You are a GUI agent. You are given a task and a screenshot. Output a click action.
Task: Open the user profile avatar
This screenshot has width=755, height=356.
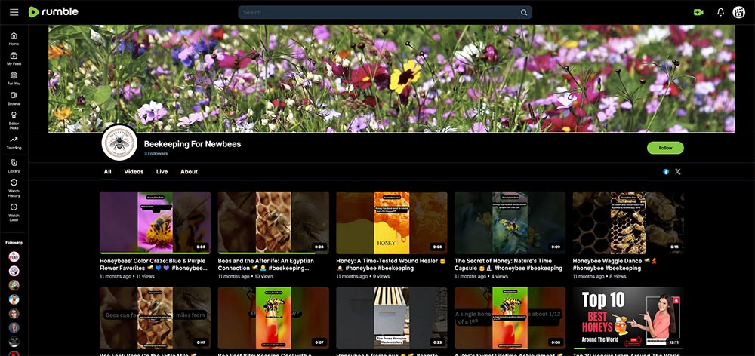pyautogui.click(x=738, y=13)
